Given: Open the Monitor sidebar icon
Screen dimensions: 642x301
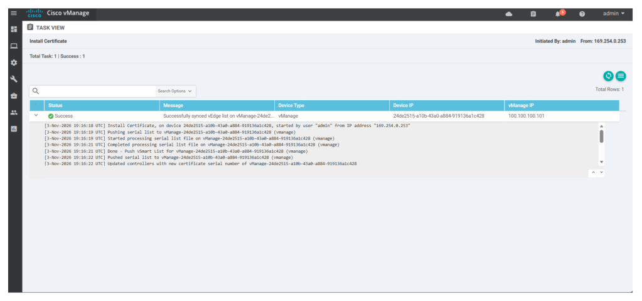Looking at the screenshot, I should tap(14, 46).
